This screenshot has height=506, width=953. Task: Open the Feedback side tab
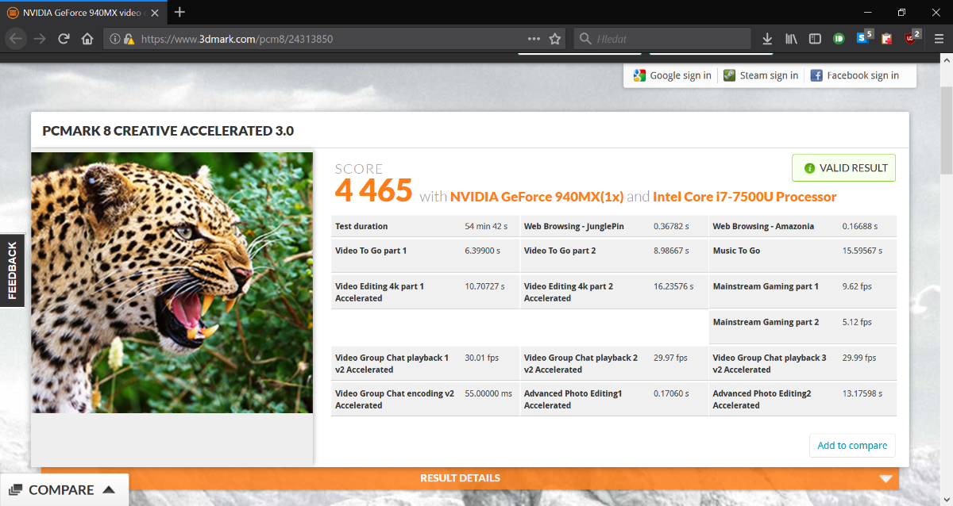[x=12, y=270]
